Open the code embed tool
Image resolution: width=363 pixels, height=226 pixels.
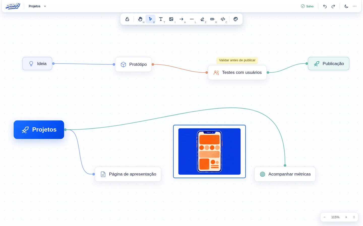coord(223,19)
